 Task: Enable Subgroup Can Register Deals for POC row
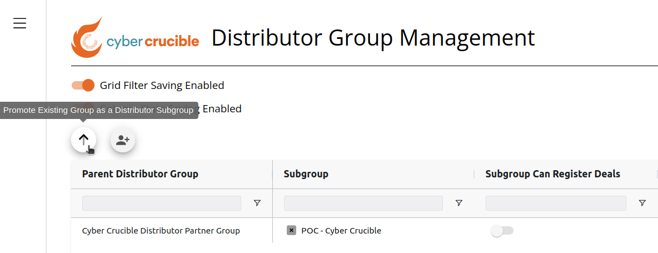pos(502,231)
